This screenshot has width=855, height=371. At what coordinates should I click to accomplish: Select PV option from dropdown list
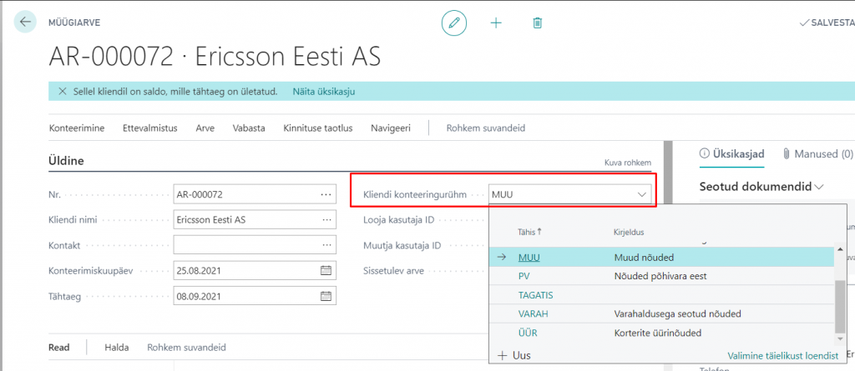coord(524,276)
